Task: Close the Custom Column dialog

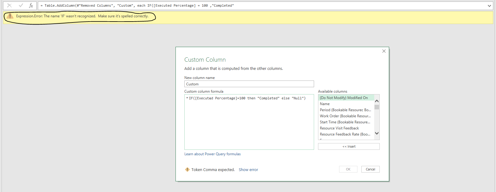Action: click(384, 51)
